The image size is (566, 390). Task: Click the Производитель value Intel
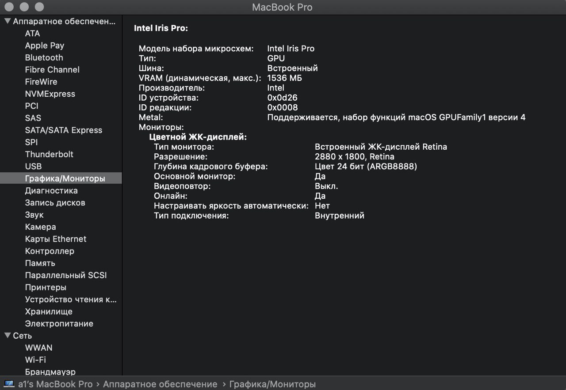[x=276, y=88]
